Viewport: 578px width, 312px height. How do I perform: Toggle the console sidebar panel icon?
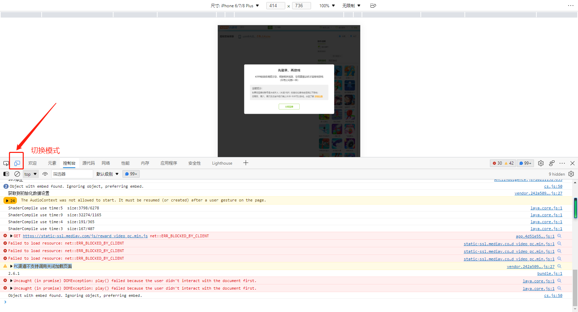pos(6,174)
